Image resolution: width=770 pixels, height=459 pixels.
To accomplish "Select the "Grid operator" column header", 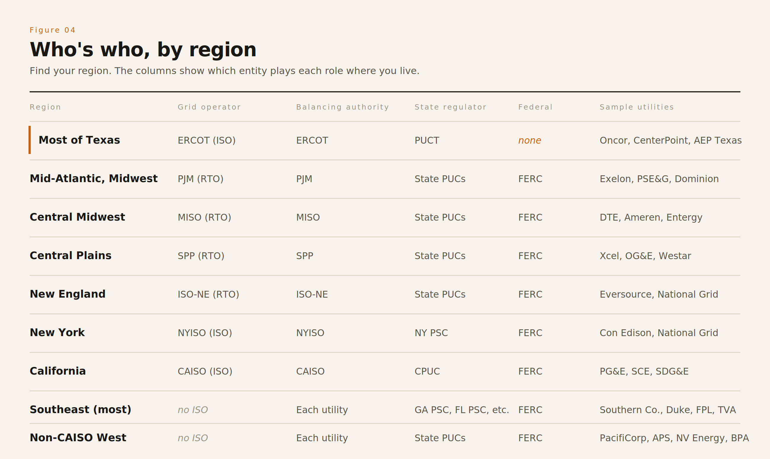I will 209,107.
